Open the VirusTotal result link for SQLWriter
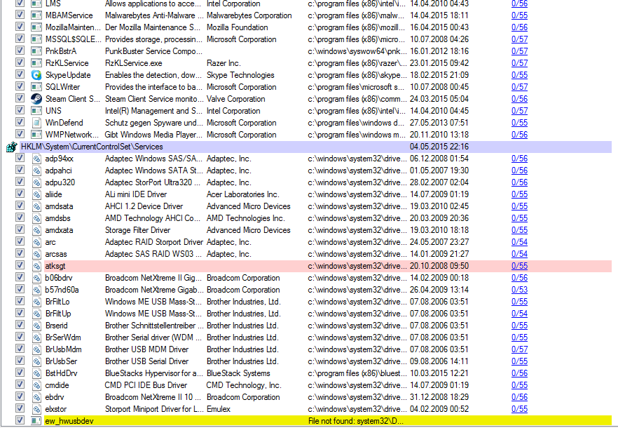Viewport: 618px width, 428px height. pyautogui.click(x=519, y=87)
